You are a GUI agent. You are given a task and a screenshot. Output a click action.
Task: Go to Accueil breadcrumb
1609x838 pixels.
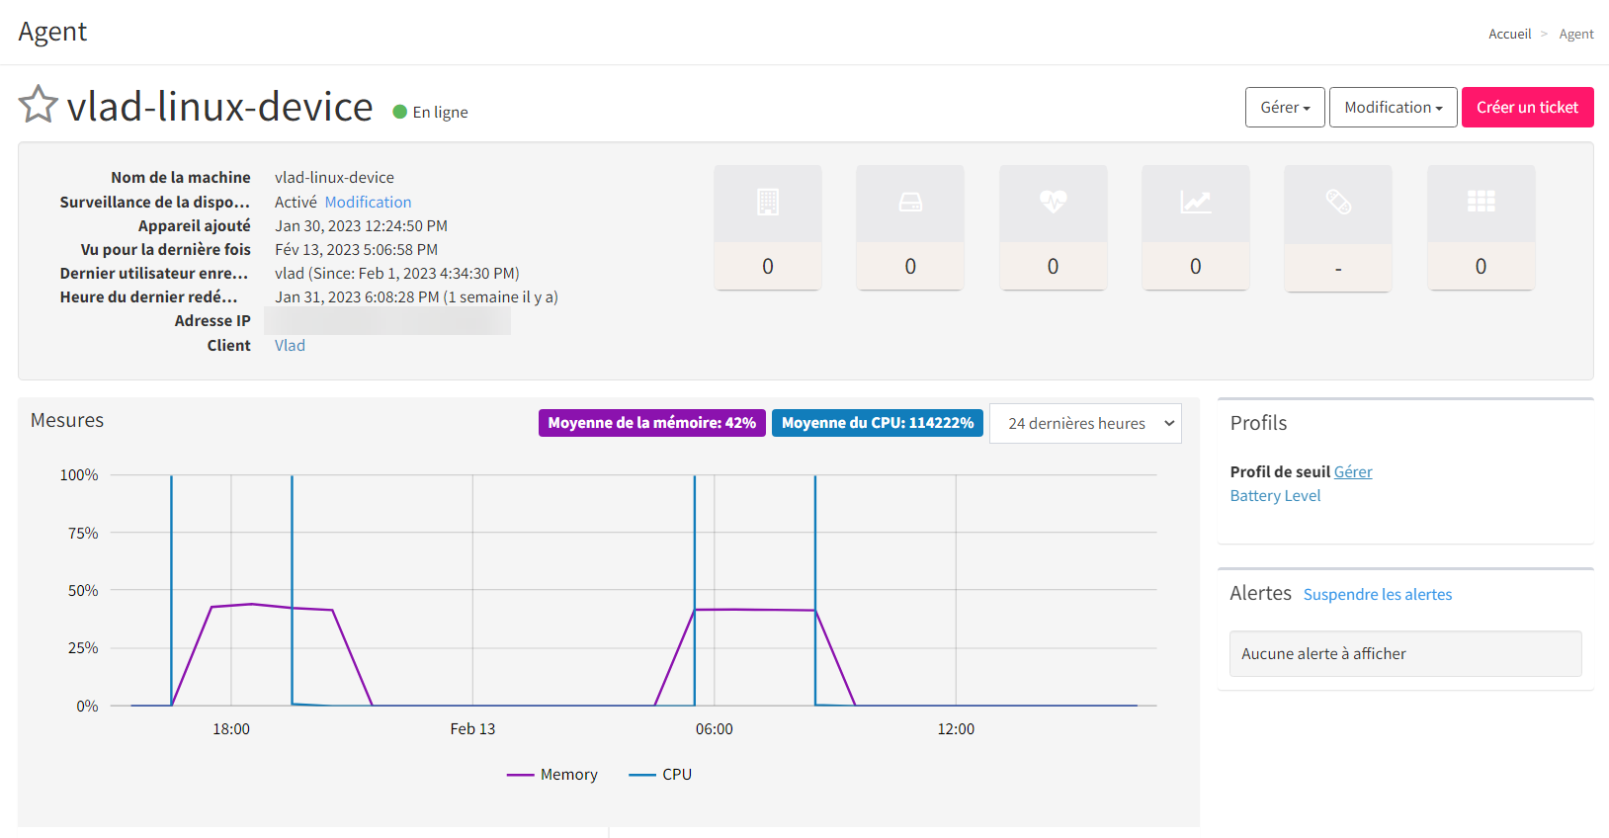click(x=1510, y=34)
